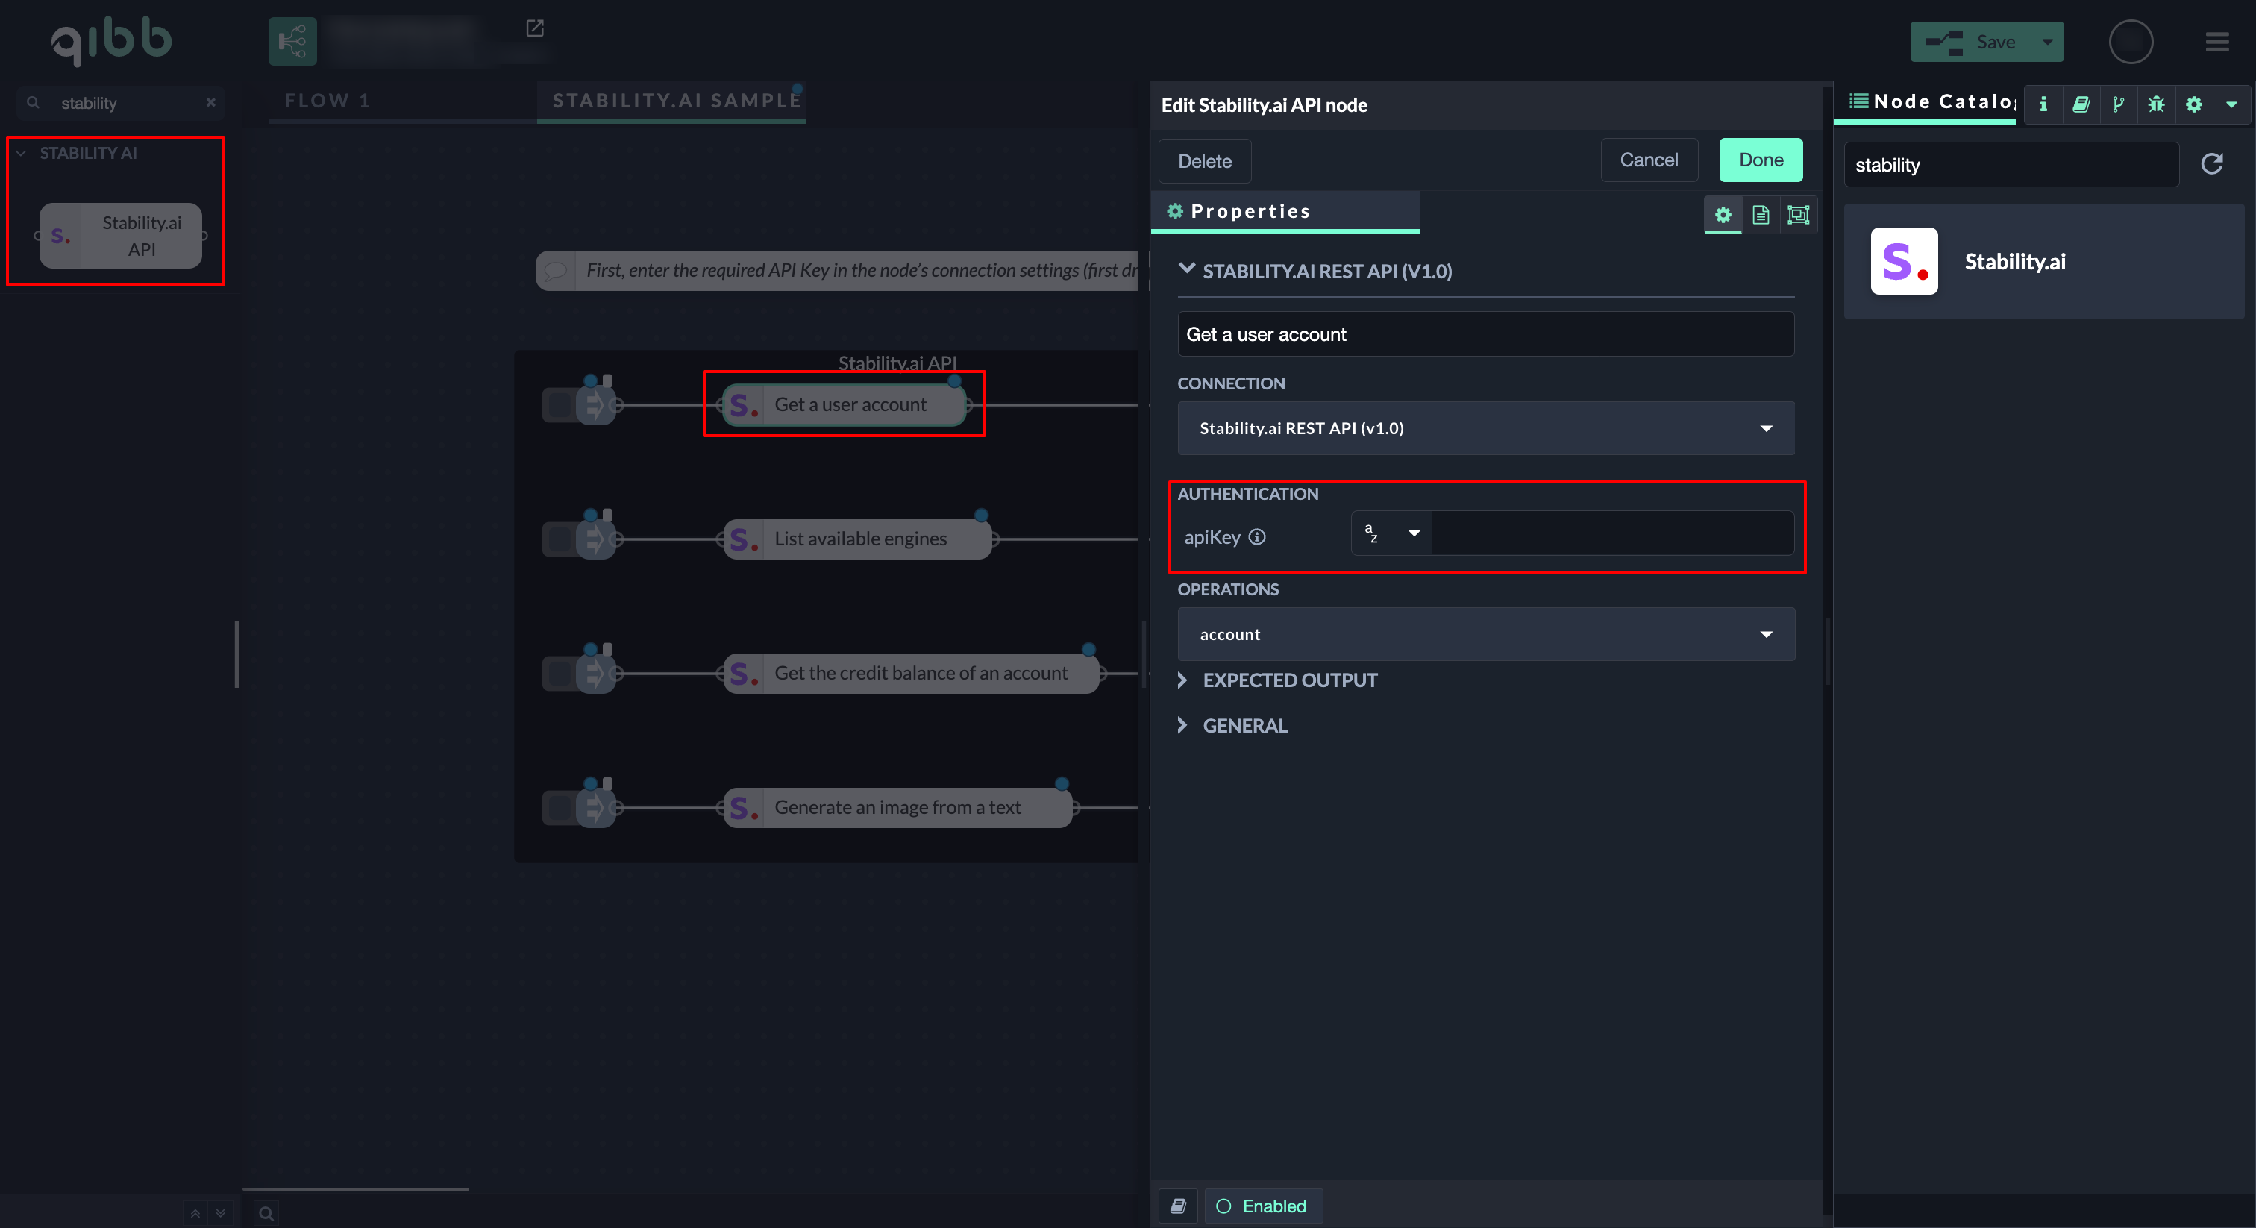Open the debug bug icon tab

pos(2155,104)
